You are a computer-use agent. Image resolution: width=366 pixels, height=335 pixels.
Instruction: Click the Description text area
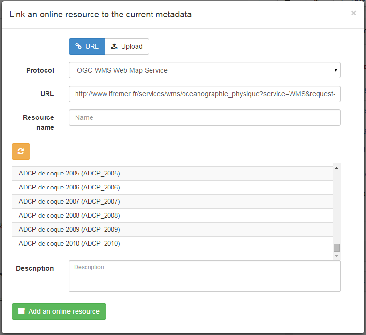[204, 276]
